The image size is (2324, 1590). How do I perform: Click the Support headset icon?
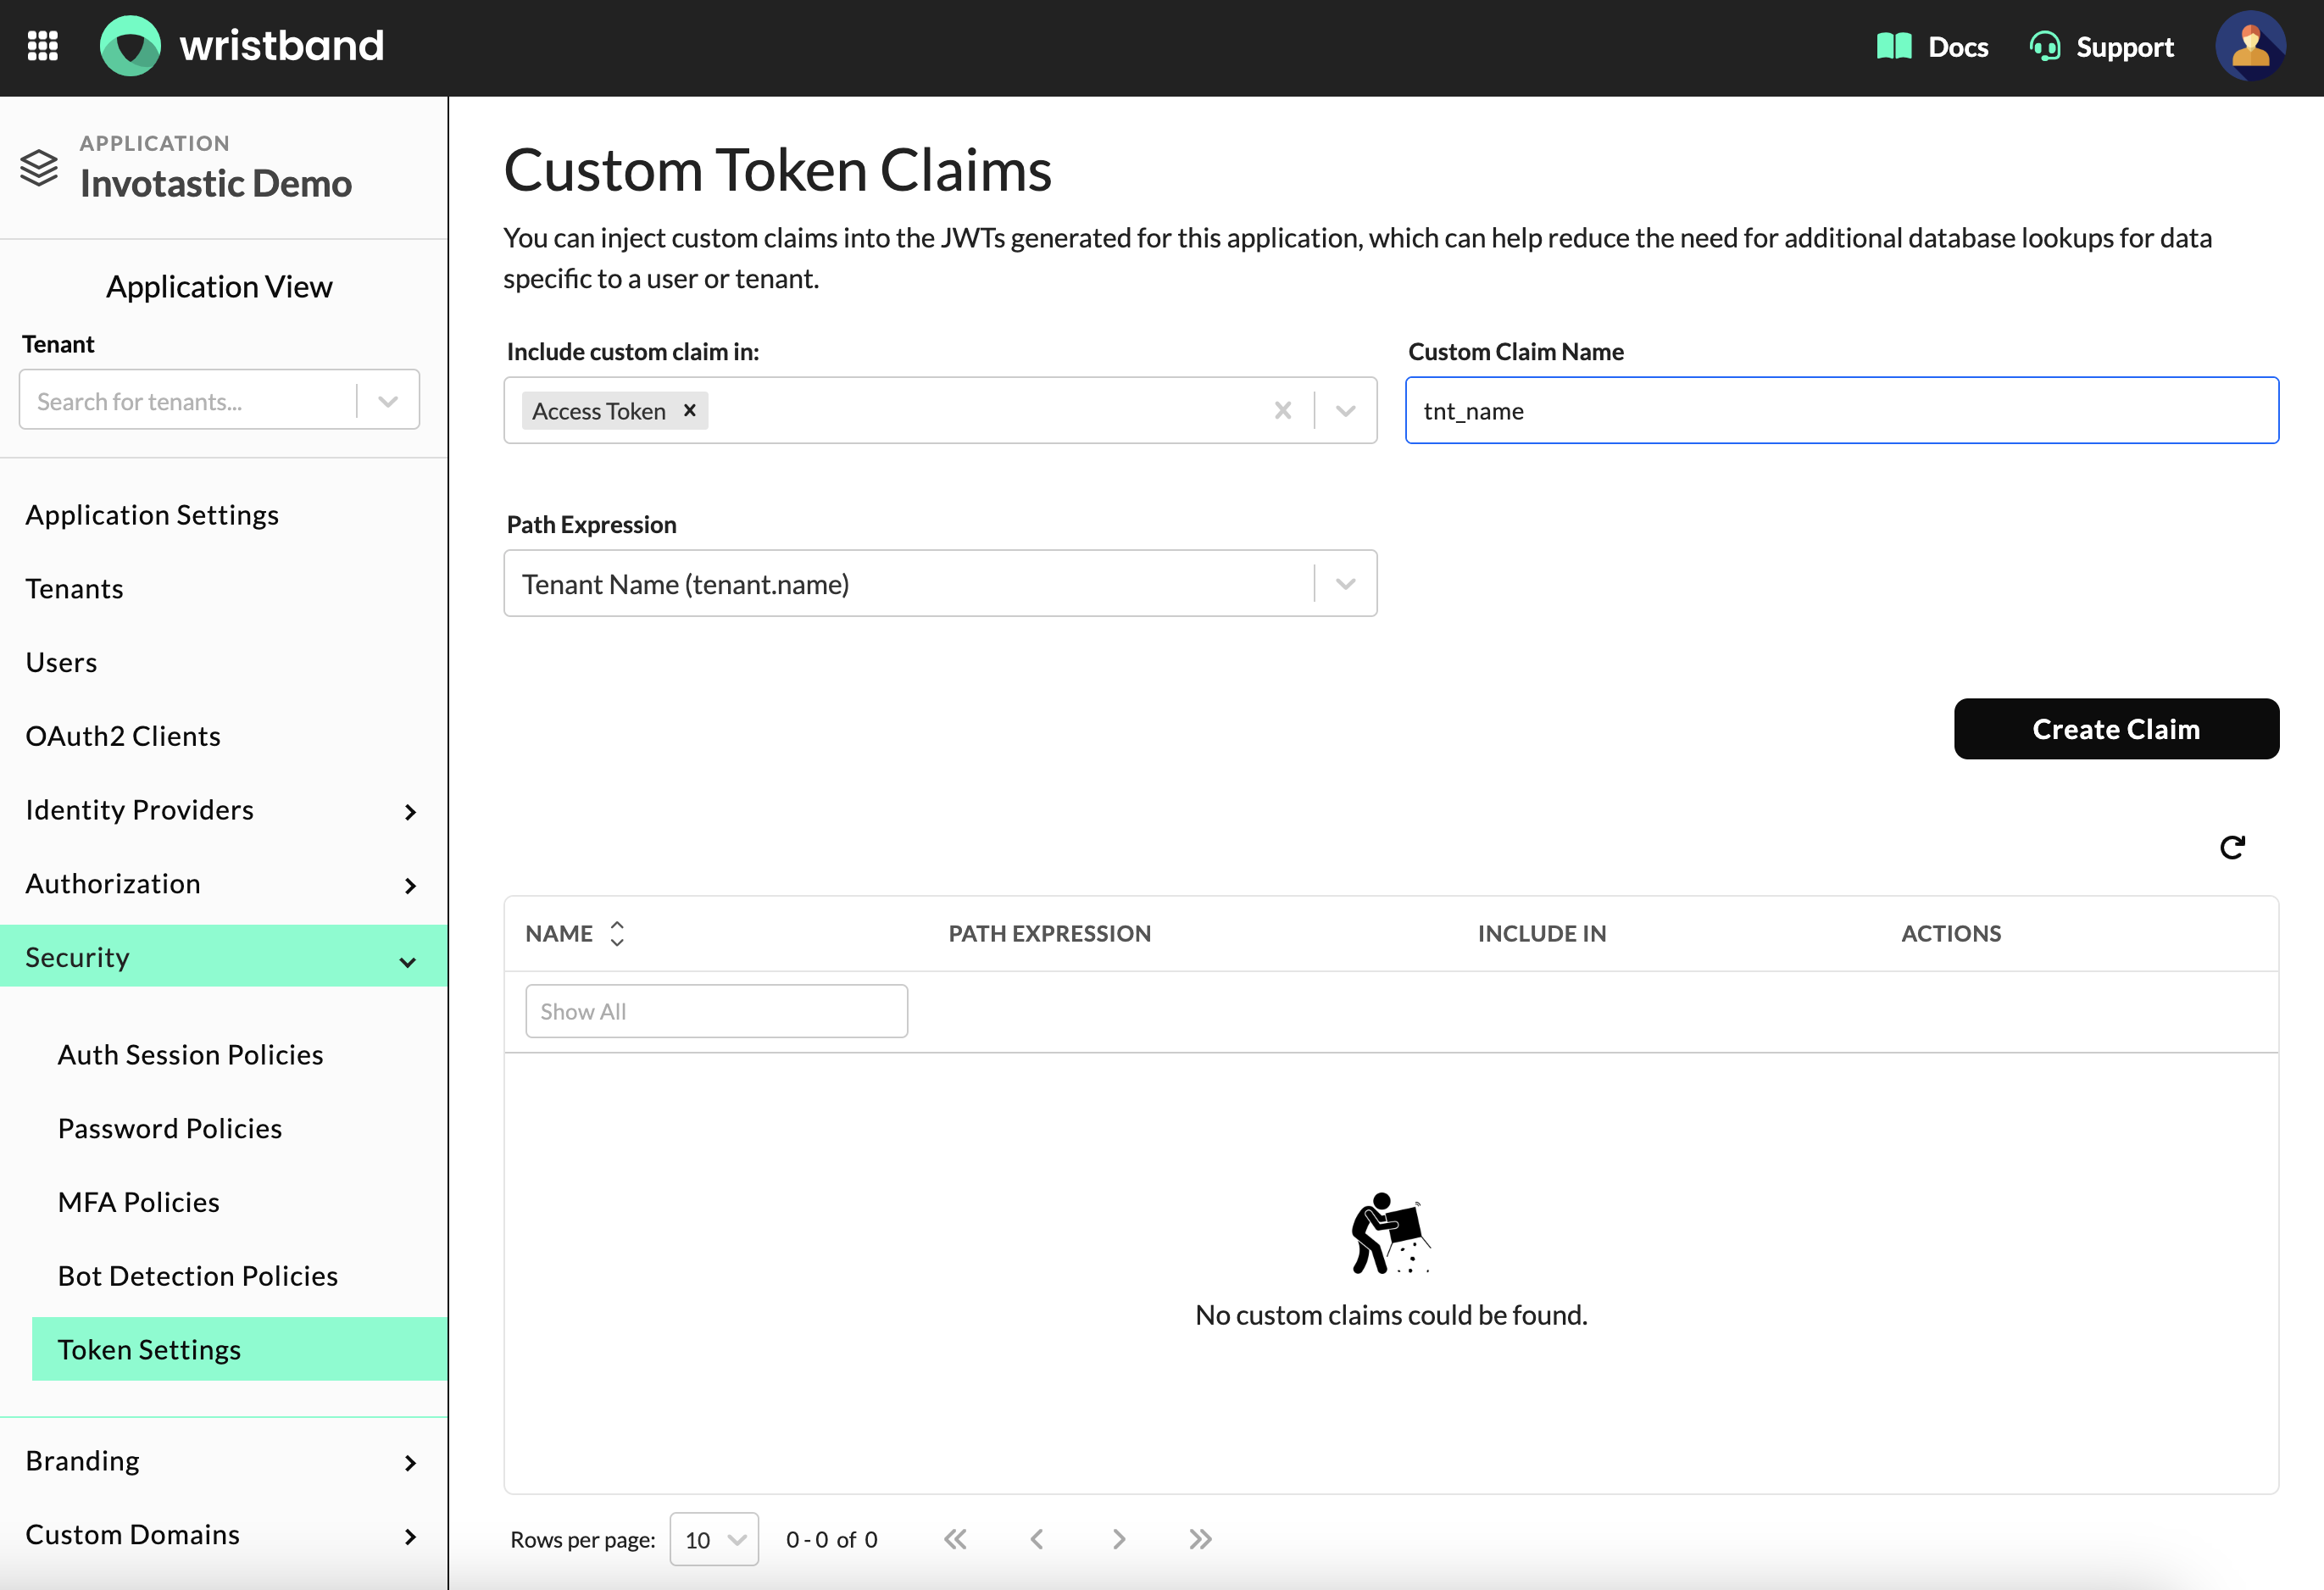pos(2044,47)
